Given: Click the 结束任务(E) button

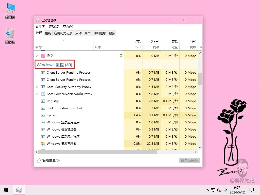Looking at the screenshot, I should point(189,160).
